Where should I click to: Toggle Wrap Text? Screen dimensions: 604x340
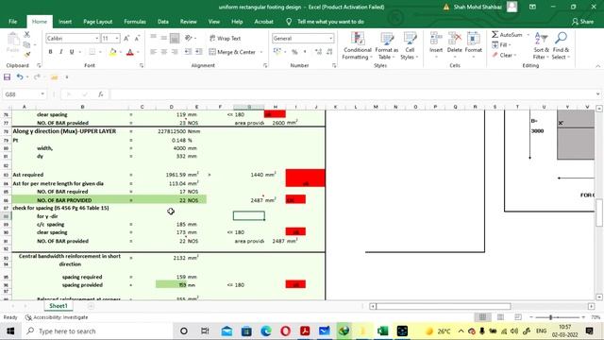(225, 38)
